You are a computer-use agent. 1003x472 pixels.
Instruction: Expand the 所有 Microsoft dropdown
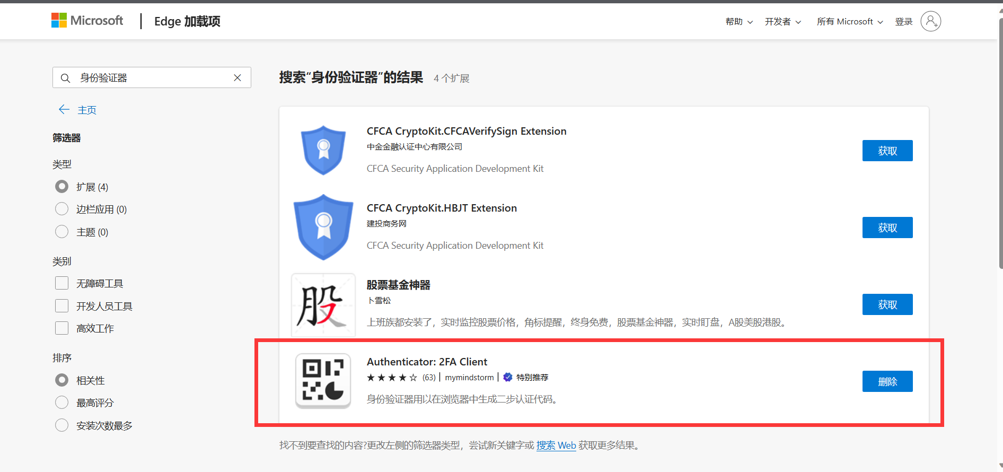coord(850,22)
